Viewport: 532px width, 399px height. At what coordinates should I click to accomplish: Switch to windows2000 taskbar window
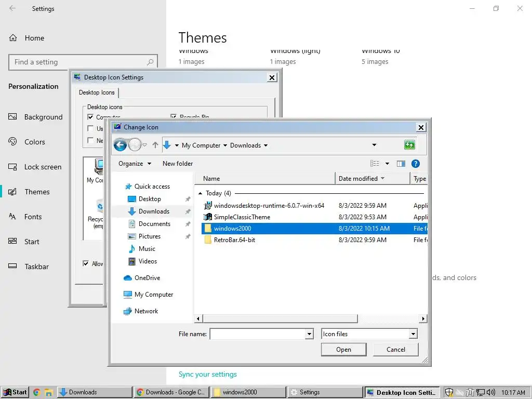point(249,392)
